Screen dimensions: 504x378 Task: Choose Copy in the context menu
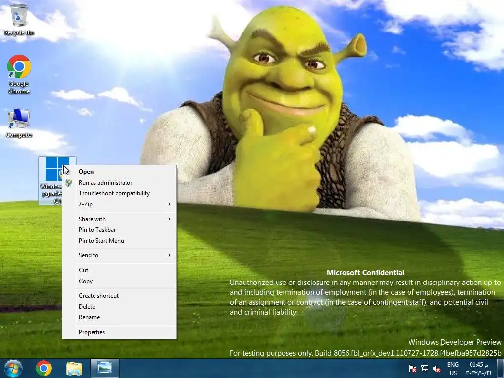click(119, 281)
